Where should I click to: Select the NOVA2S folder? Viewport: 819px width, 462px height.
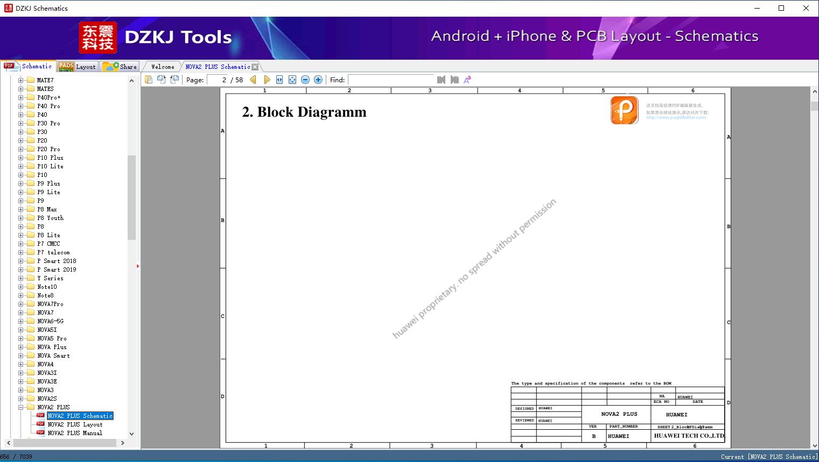(47, 399)
